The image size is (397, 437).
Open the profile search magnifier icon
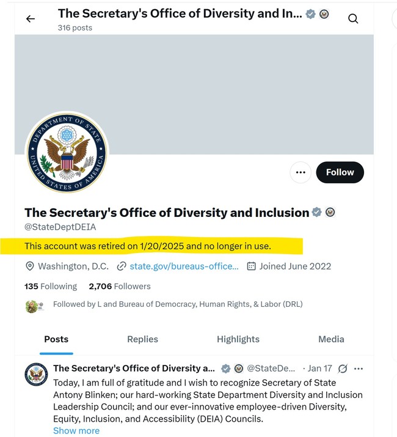click(353, 19)
